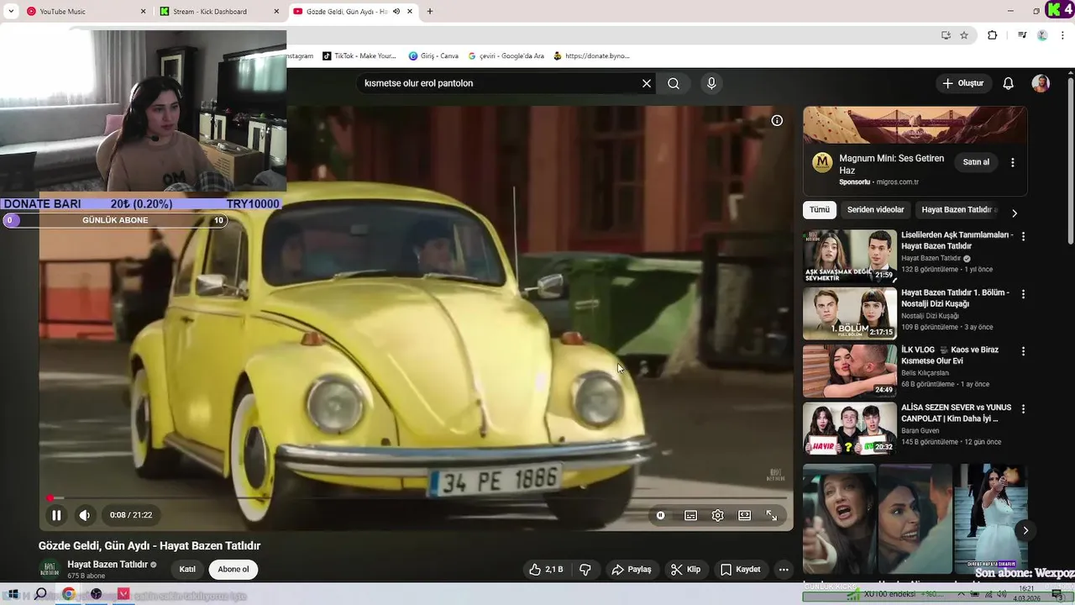Open options for the İLK VLOG video
Viewport: 1075px width, 605px height.
(1023, 351)
